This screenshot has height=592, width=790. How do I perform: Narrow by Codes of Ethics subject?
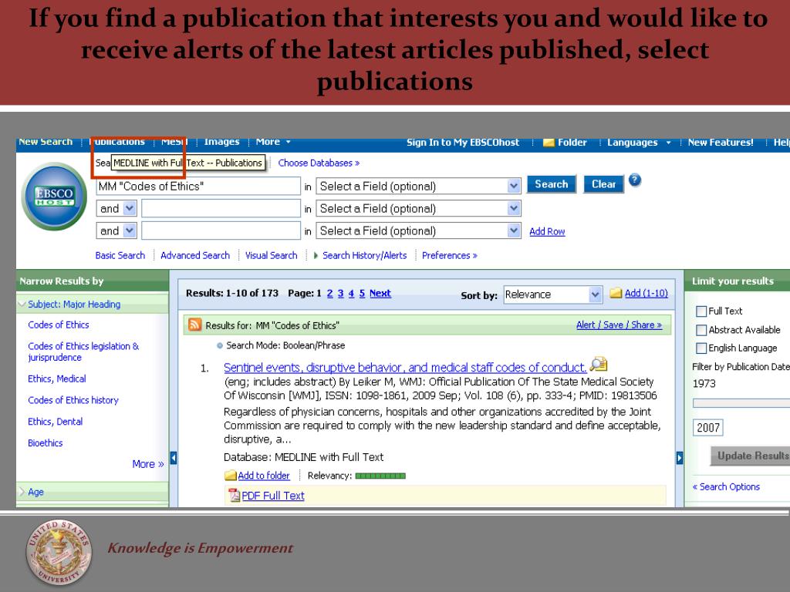tap(59, 325)
